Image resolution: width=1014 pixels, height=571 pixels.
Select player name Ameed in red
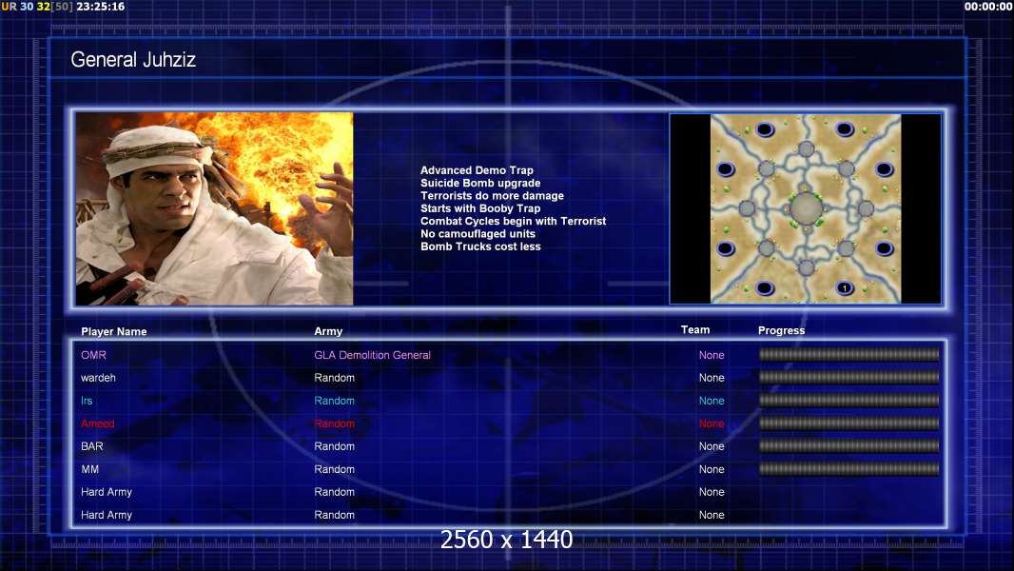click(98, 423)
